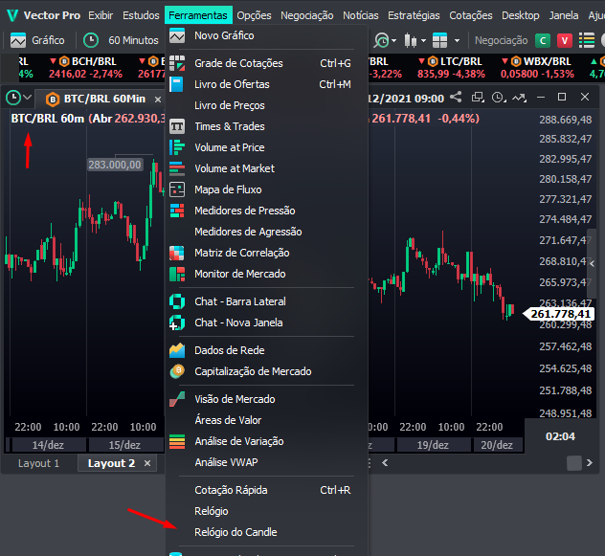Select the Layout 2 tab
Image resolution: width=605 pixels, height=556 pixels.
[111, 463]
